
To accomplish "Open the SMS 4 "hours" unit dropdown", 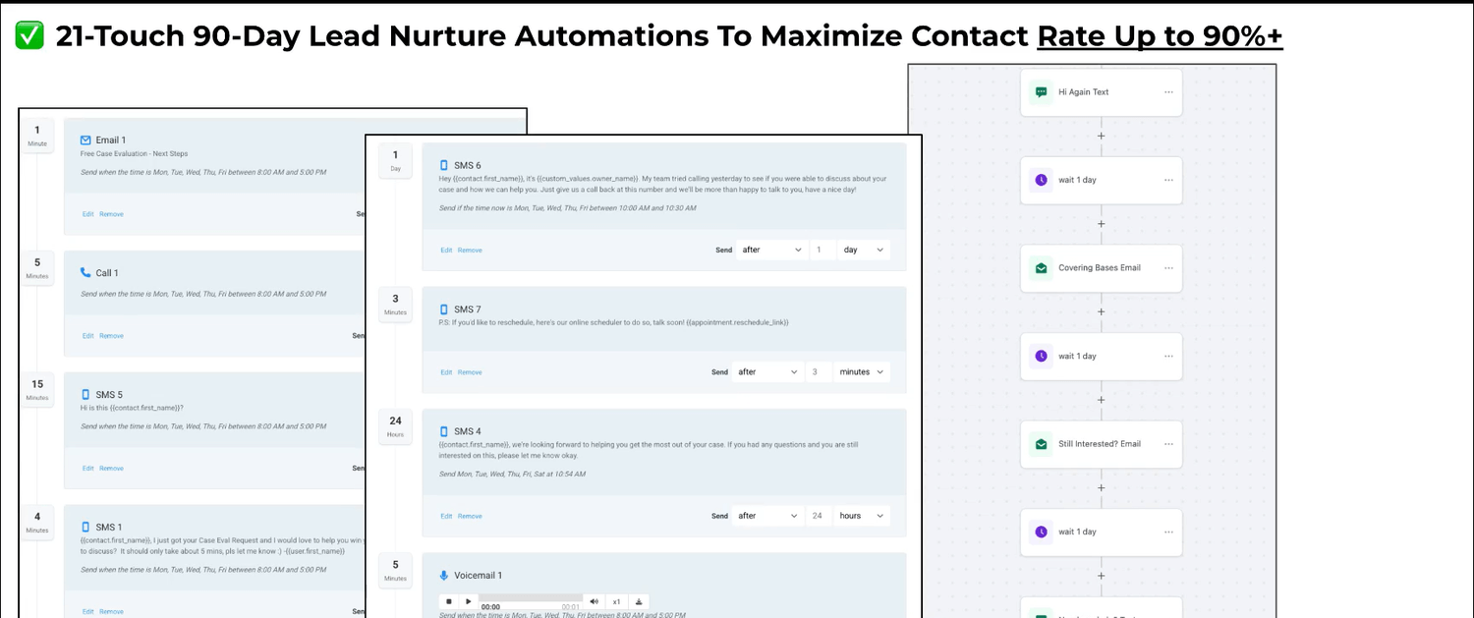I will click(x=862, y=516).
